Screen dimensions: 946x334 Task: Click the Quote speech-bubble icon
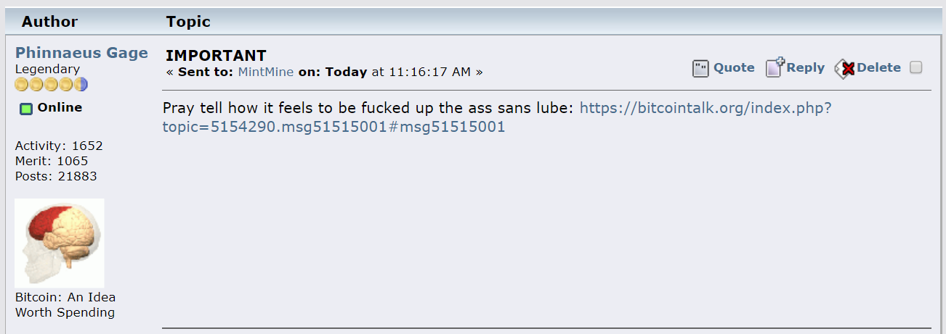click(700, 68)
